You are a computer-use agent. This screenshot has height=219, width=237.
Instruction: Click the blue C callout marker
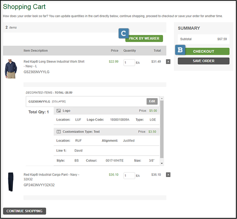[x=124, y=33]
